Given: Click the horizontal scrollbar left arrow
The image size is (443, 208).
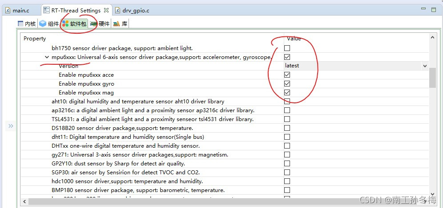Looking at the screenshot, I should 24,201.
